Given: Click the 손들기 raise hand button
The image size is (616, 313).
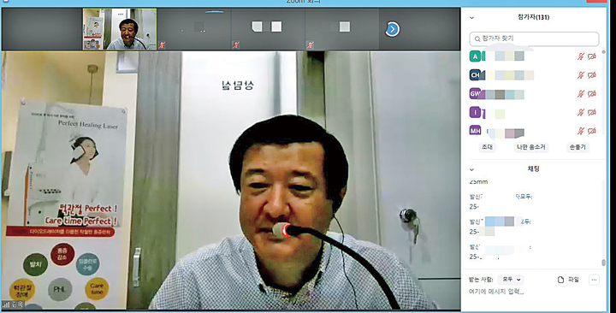Looking at the screenshot, I should tap(577, 147).
